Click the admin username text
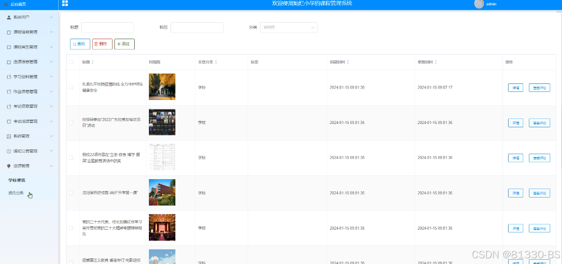Viewport: 562px width, 264px height. tap(491, 4)
